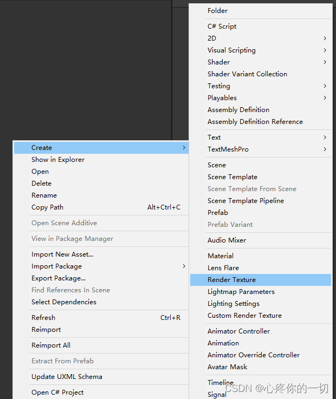Select Assembly Definition Reference

(x=255, y=122)
